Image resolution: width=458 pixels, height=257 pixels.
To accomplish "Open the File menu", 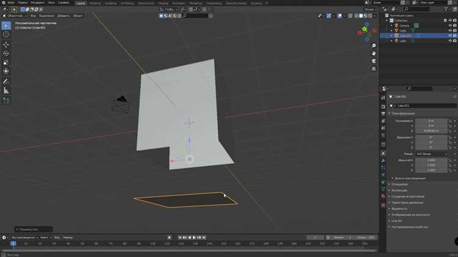I will [x=11, y=2].
